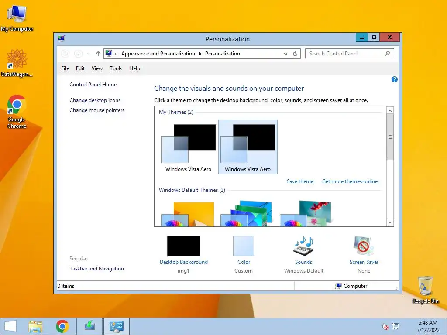Open Taskbar and Navigation link

[96, 269]
